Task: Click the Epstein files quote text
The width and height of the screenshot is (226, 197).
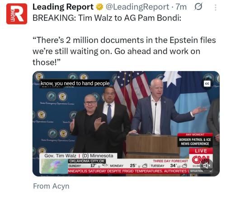Action: [124, 51]
